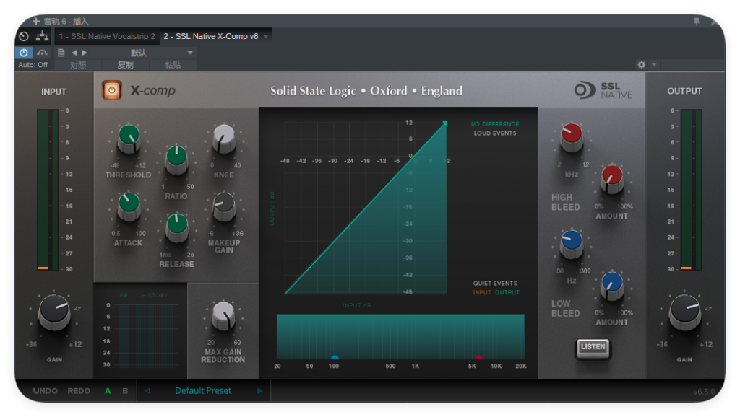Click the REDO button
The width and height of the screenshot is (740, 417).
pyautogui.click(x=79, y=390)
